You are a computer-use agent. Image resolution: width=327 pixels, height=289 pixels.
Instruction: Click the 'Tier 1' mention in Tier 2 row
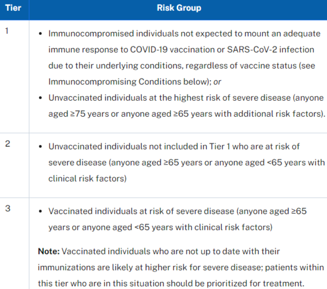[x=220, y=147]
